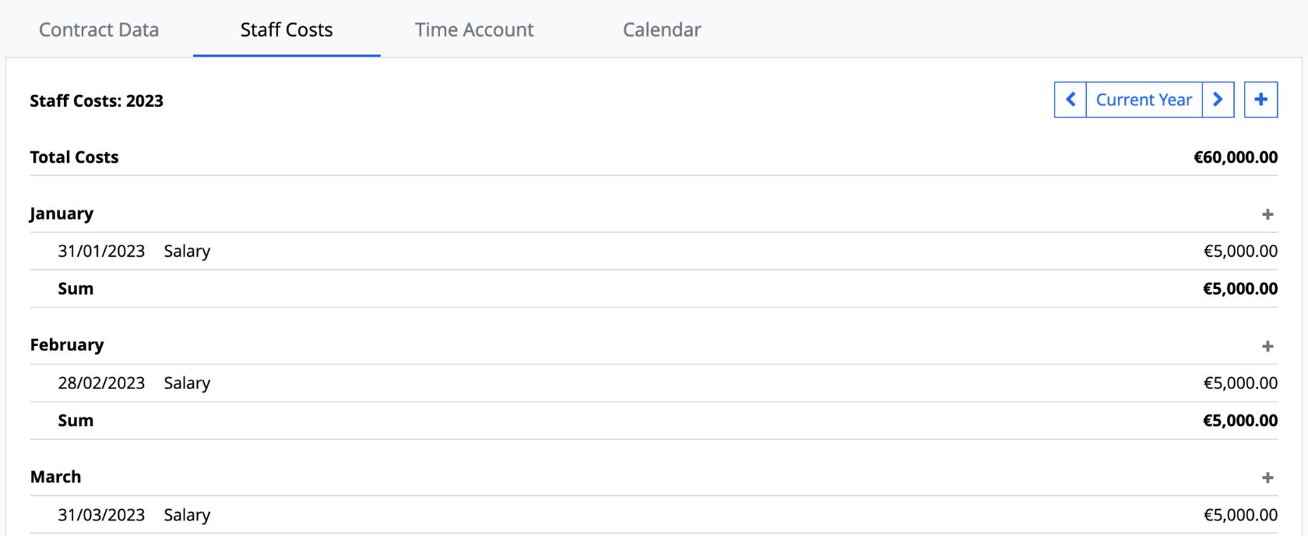Open the Calendar tab

[662, 30]
